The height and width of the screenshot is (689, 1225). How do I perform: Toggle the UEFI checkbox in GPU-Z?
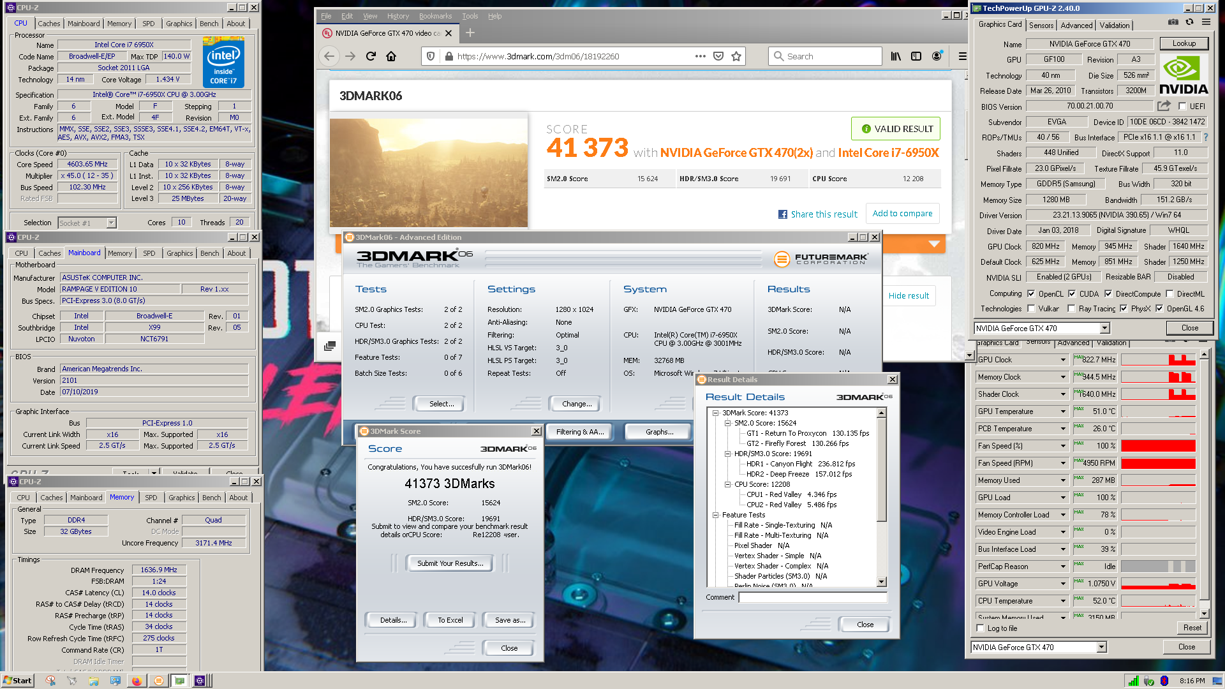1182,107
